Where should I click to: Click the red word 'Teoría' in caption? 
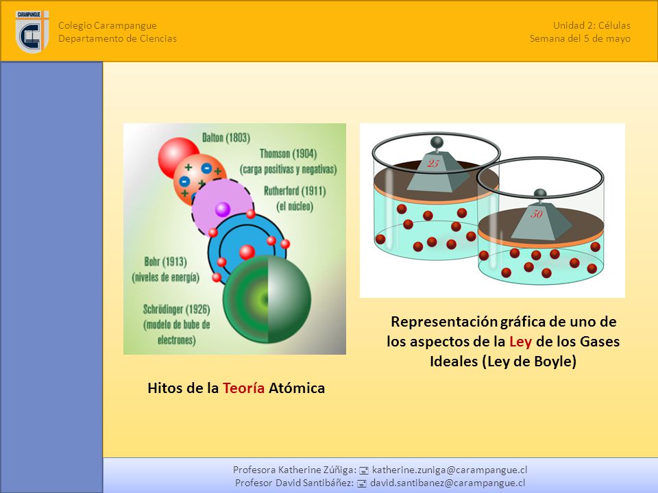pos(243,388)
